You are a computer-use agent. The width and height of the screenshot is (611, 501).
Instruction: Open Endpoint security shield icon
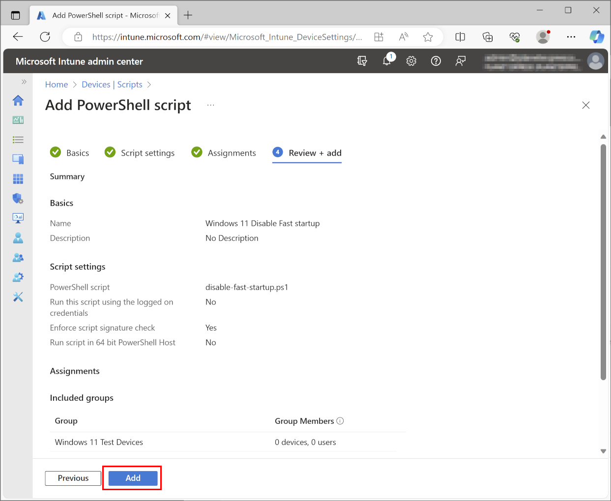tap(18, 198)
